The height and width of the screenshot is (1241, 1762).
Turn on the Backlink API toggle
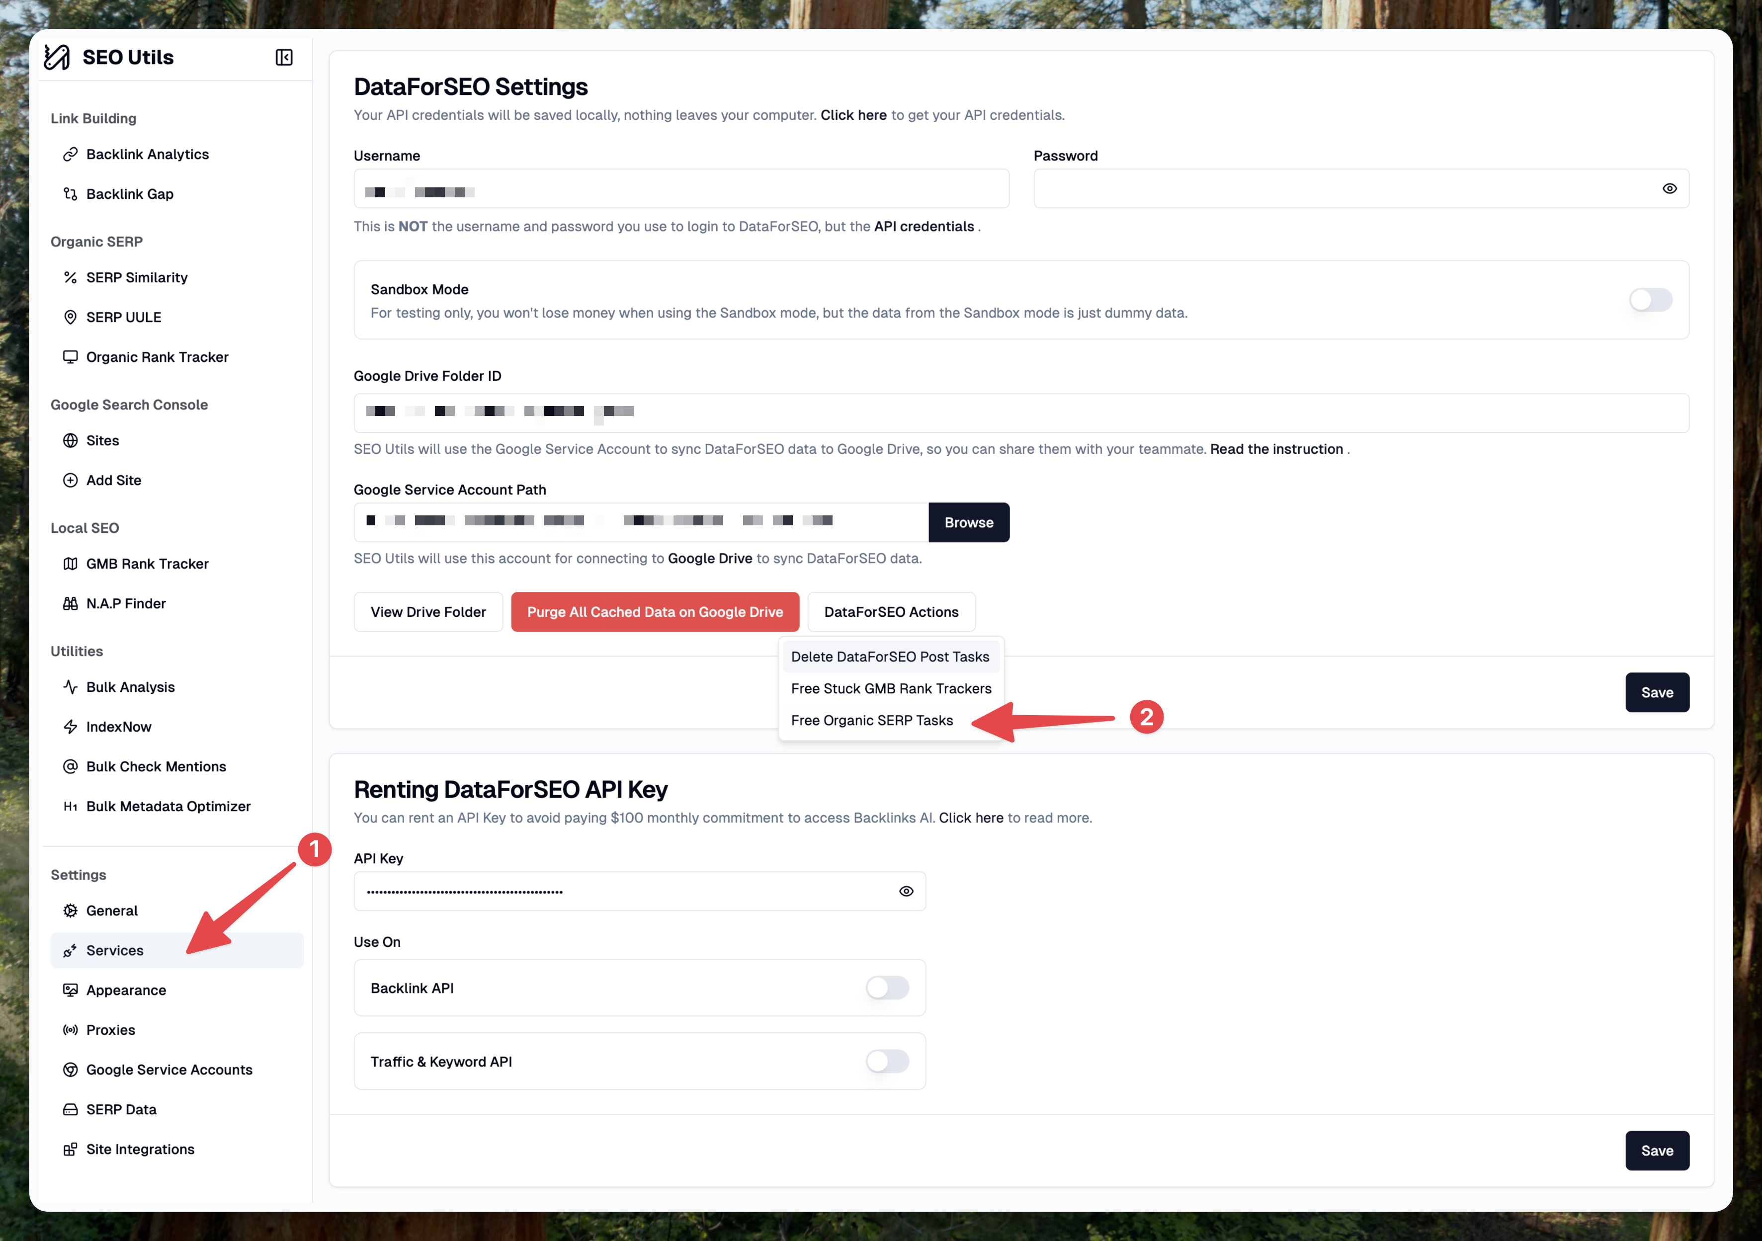coord(887,988)
